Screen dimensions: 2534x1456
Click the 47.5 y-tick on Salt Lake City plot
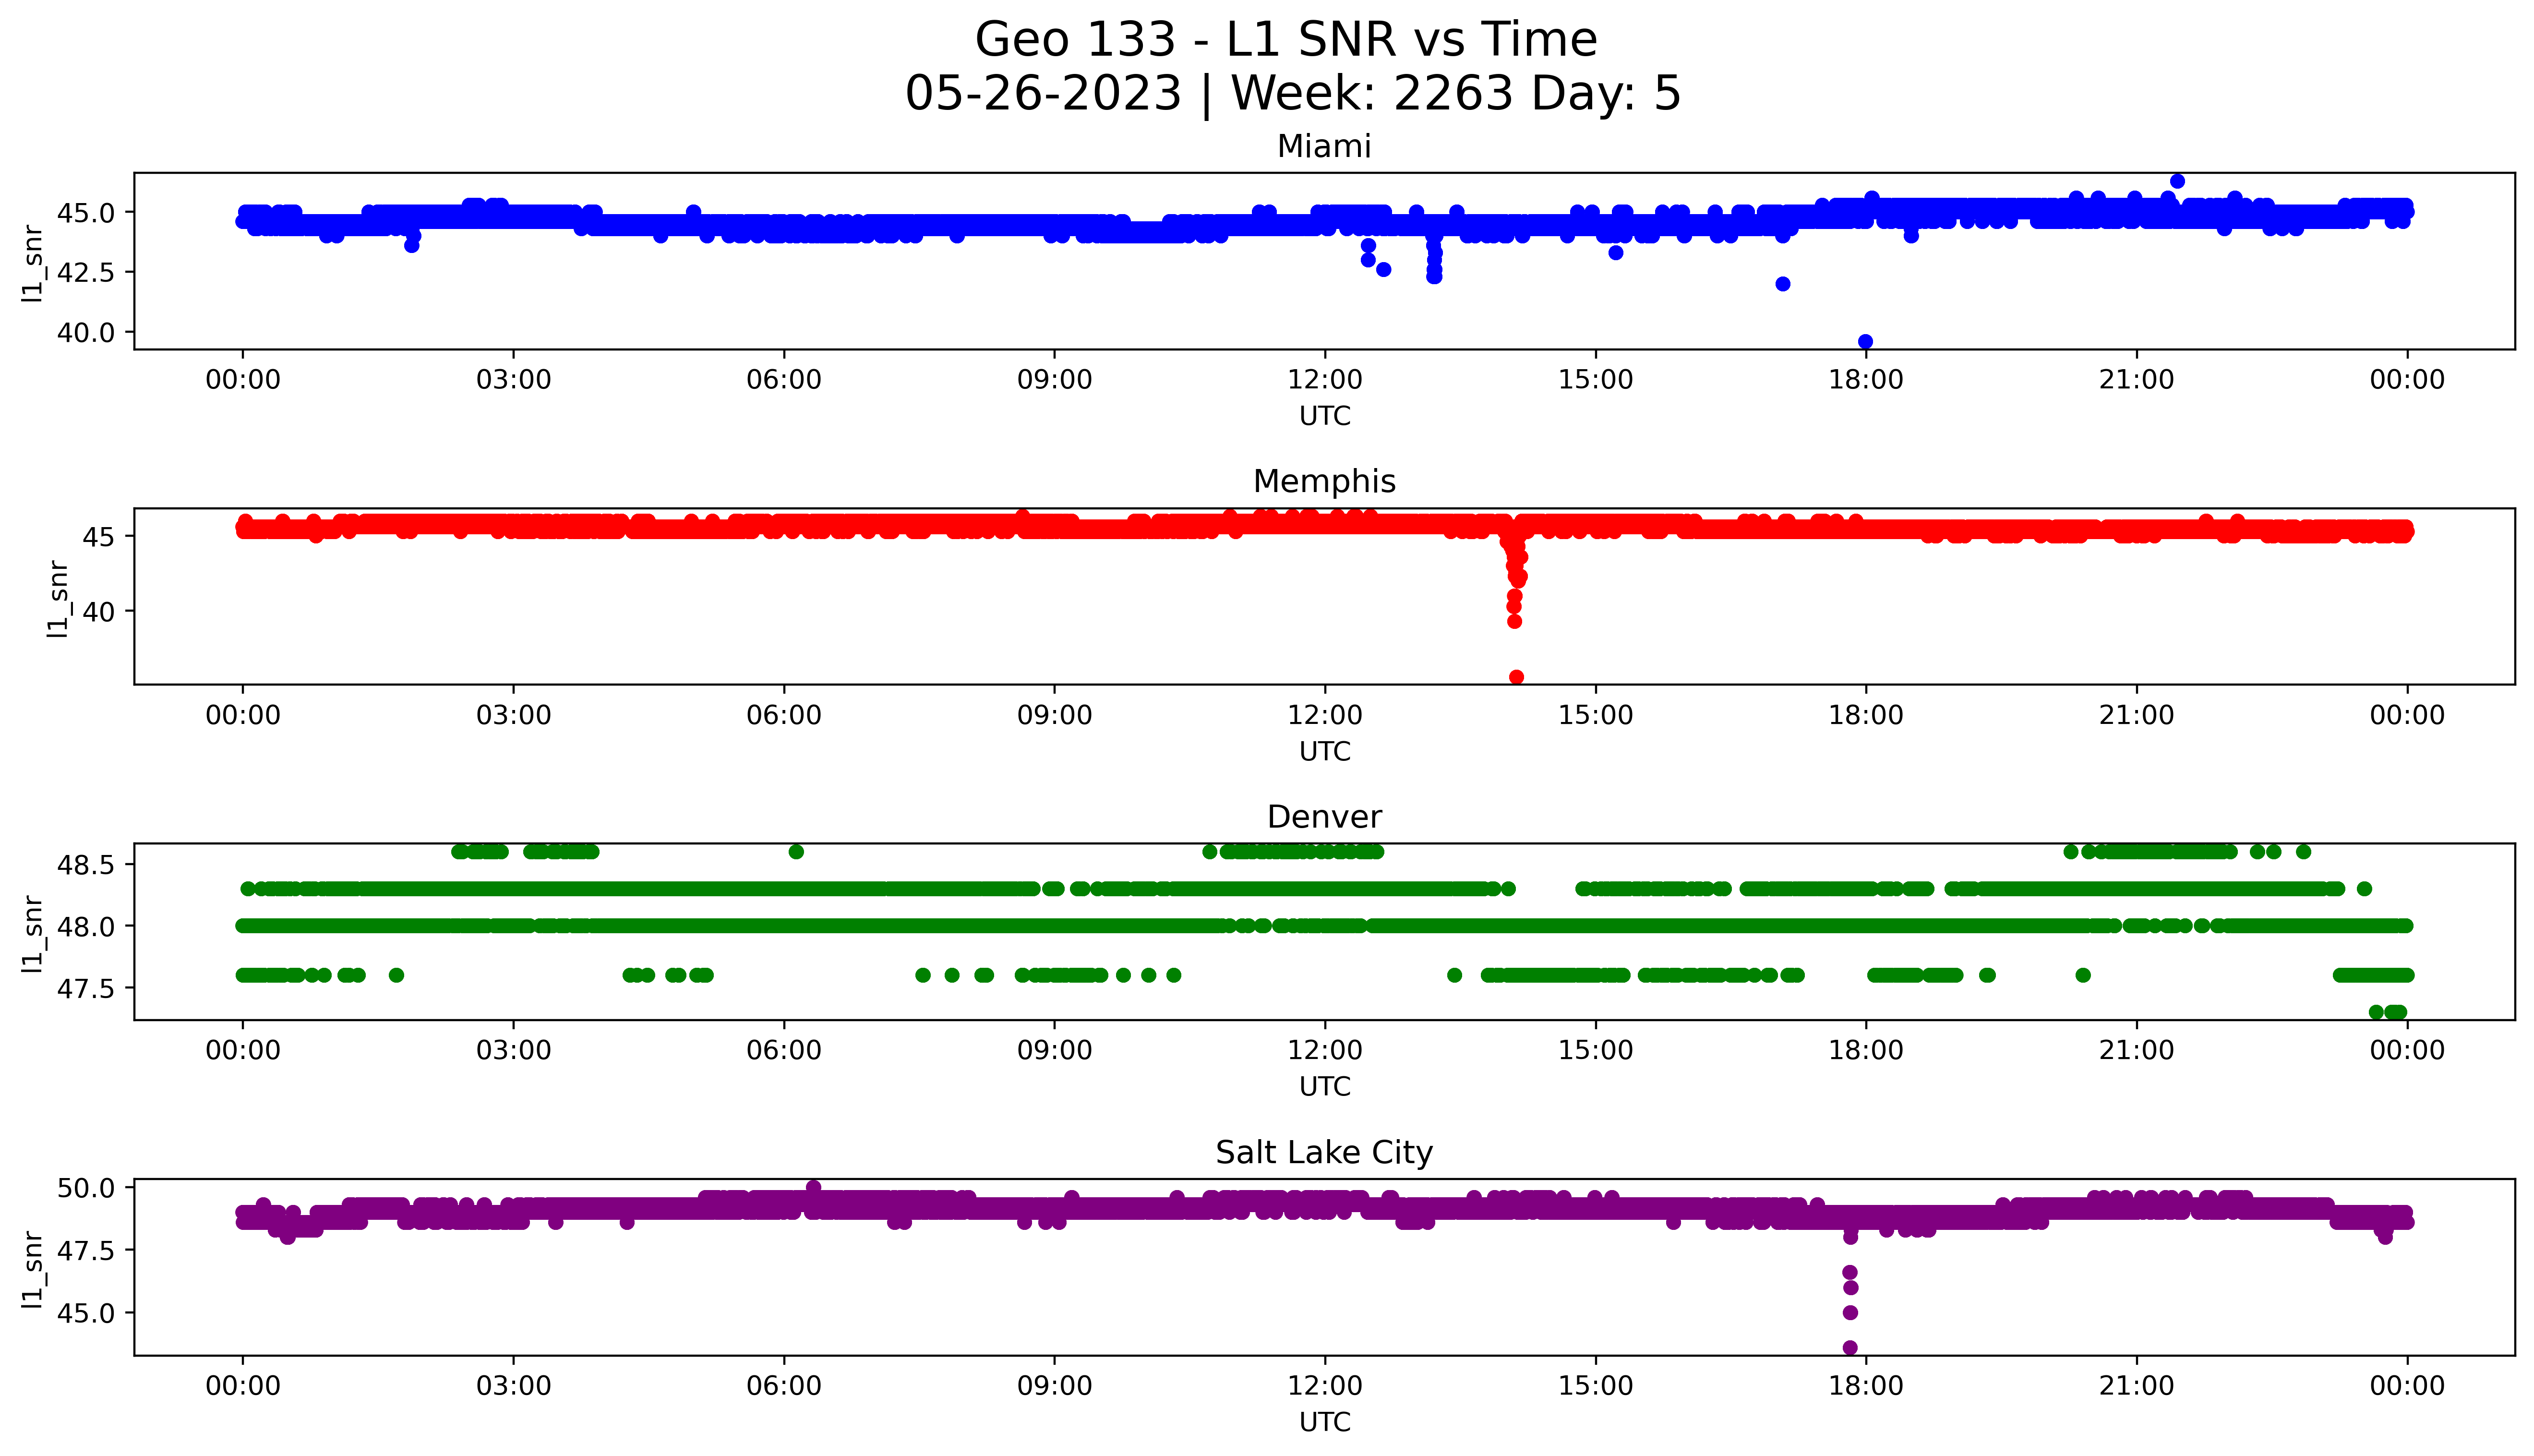(x=87, y=1251)
